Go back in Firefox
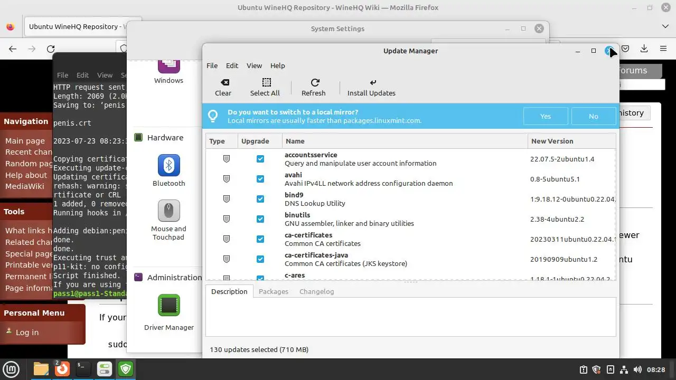 click(13, 49)
